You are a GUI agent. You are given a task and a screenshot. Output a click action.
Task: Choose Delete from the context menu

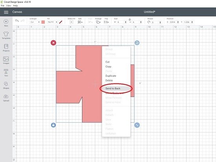click(116, 80)
